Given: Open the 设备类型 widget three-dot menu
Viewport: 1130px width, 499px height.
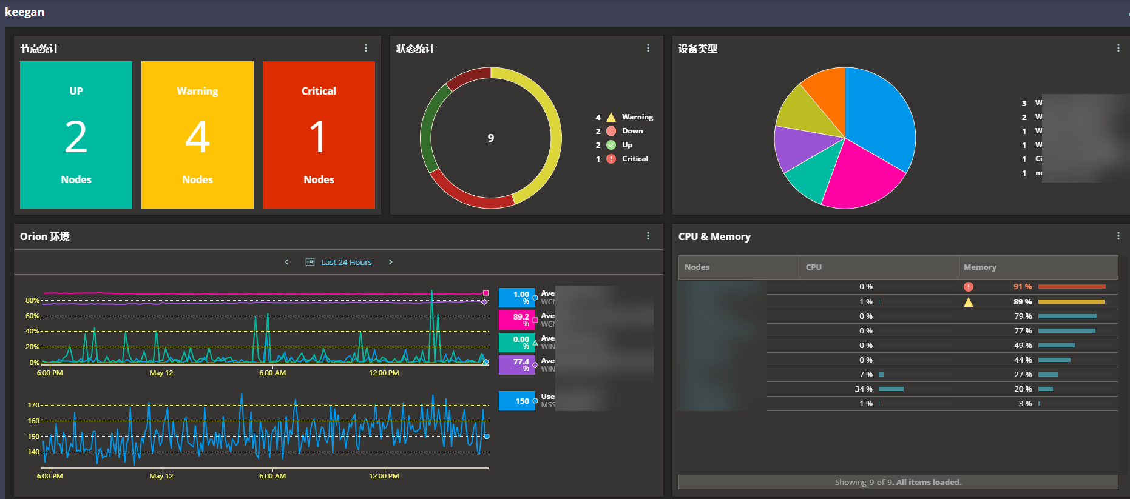Looking at the screenshot, I should coord(1118,48).
